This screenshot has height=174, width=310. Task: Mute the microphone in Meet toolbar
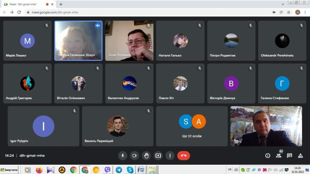123,156
